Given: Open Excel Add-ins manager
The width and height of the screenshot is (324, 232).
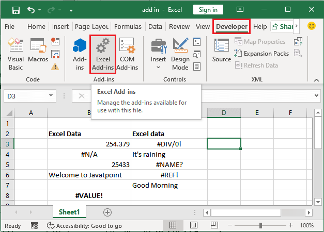Looking at the screenshot, I should [103, 54].
